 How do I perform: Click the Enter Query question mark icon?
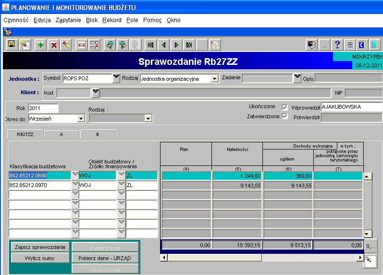click(x=110, y=45)
